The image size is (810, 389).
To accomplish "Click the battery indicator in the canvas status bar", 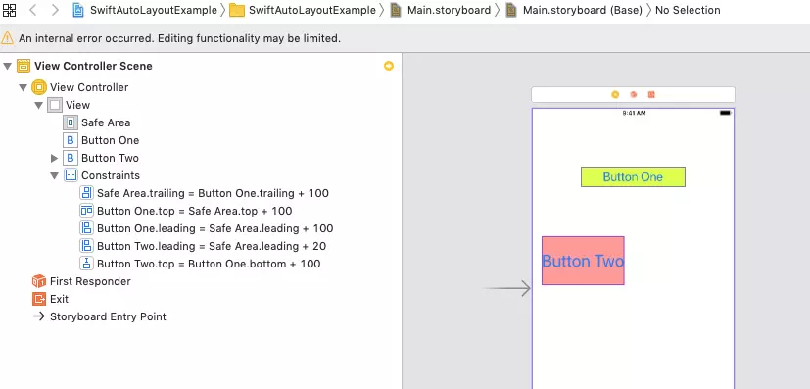I will point(726,113).
